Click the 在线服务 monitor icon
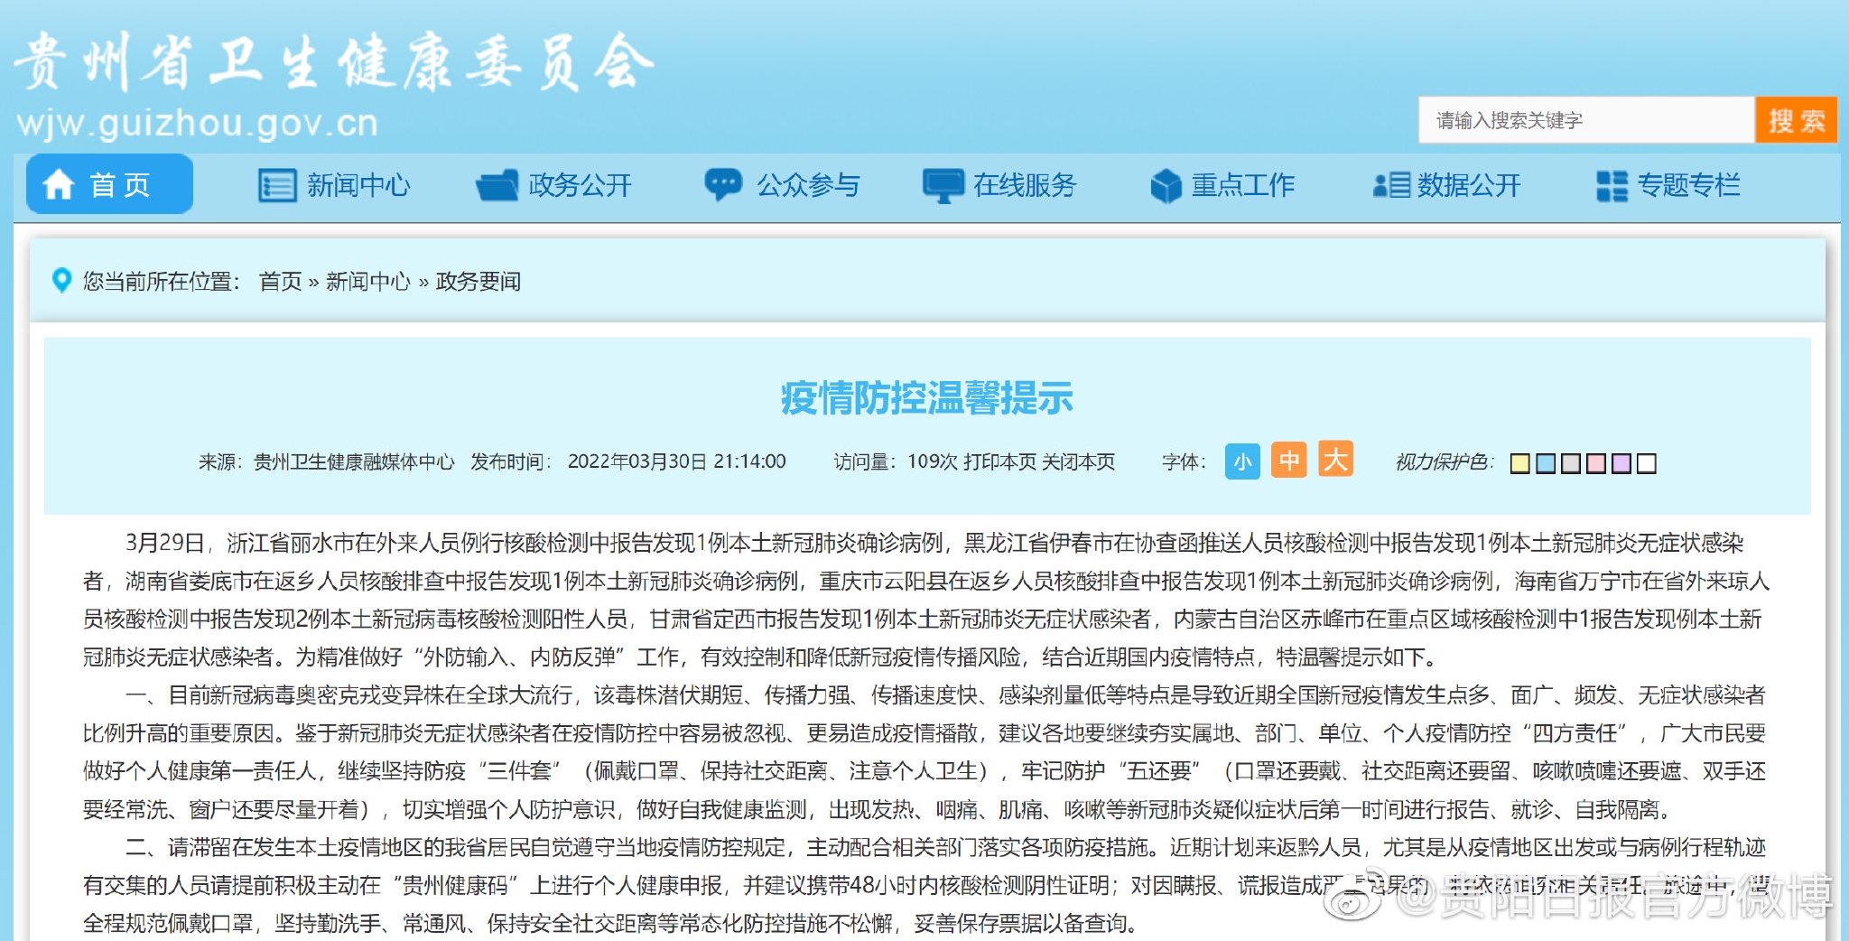 [943, 185]
